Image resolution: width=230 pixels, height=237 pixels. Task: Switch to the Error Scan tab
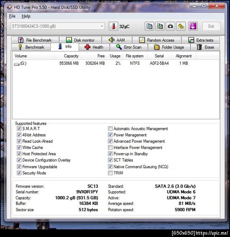click(129, 47)
